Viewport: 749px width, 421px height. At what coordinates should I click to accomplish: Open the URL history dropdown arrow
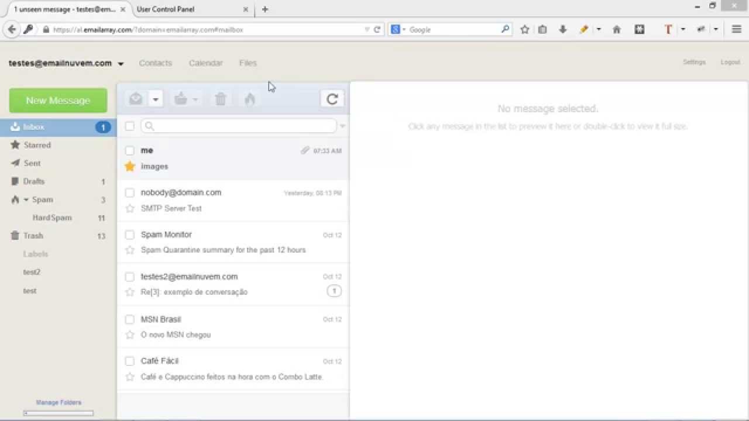(367, 29)
